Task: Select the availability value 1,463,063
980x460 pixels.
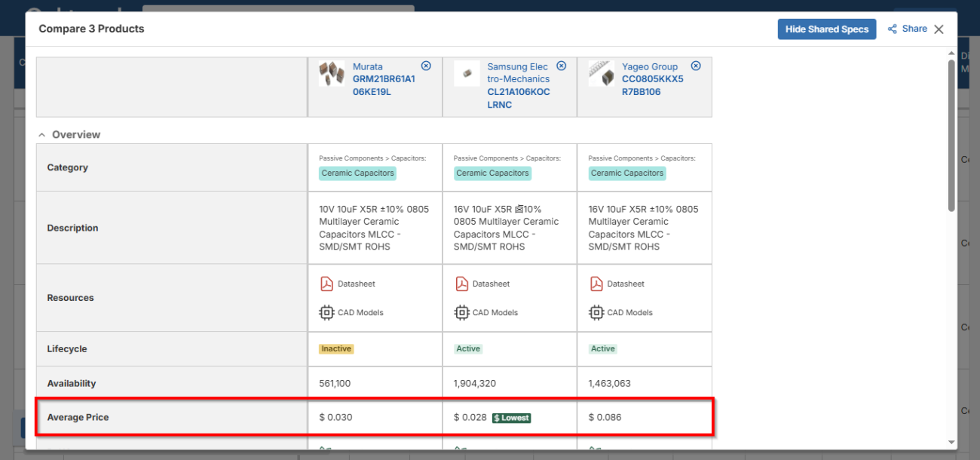Action: point(610,383)
